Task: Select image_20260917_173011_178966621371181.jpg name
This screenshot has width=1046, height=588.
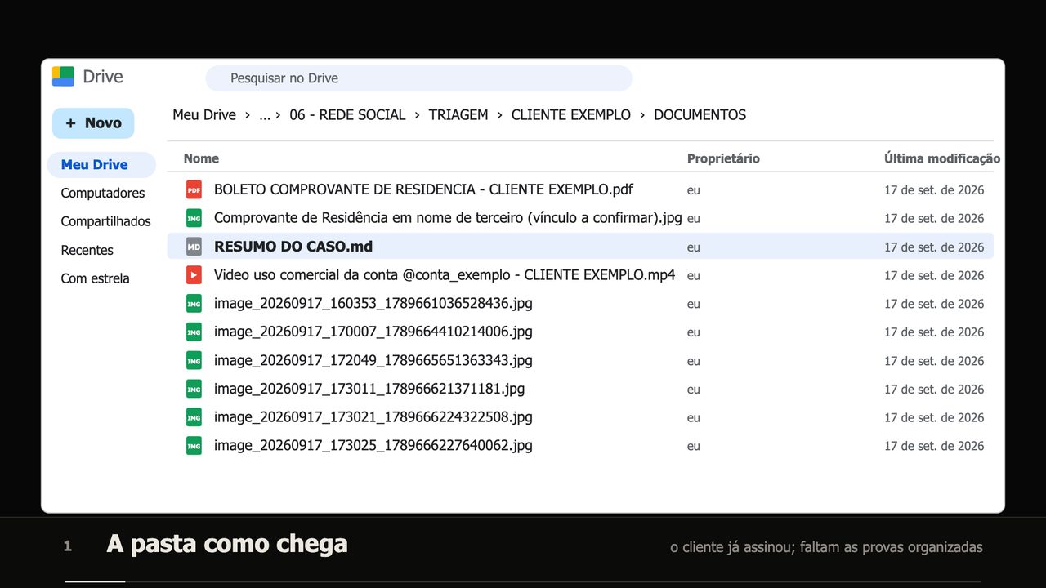Action: point(369,389)
